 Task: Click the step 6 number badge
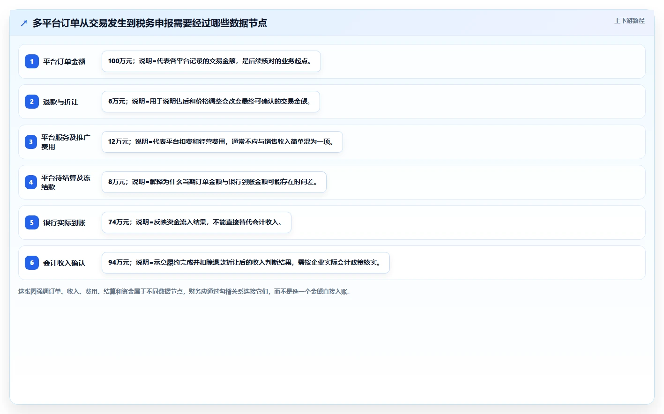(32, 263)
